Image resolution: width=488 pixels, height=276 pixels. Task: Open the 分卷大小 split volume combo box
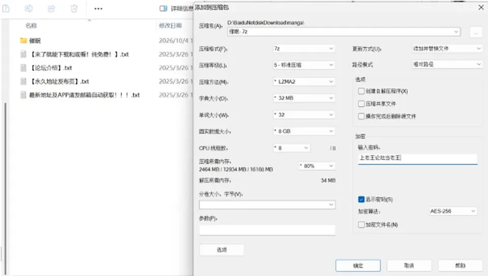pyautogui.click(x=267, y=205)
